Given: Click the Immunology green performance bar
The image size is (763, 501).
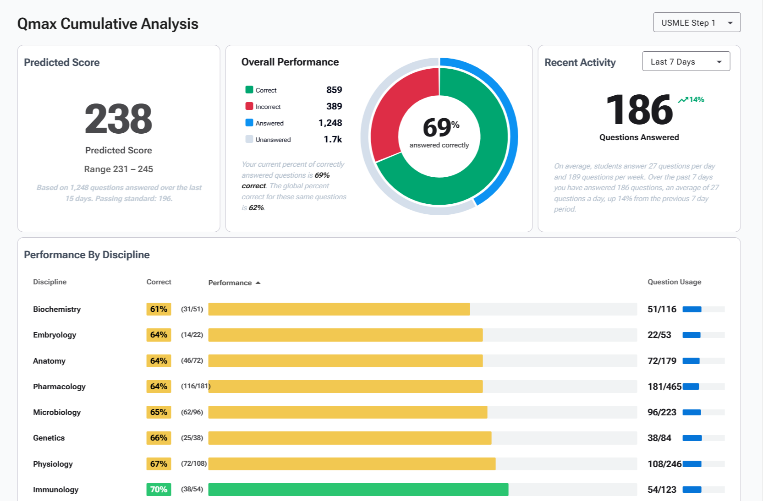Looking at the screenshot, I should click(x=358, y=490).
